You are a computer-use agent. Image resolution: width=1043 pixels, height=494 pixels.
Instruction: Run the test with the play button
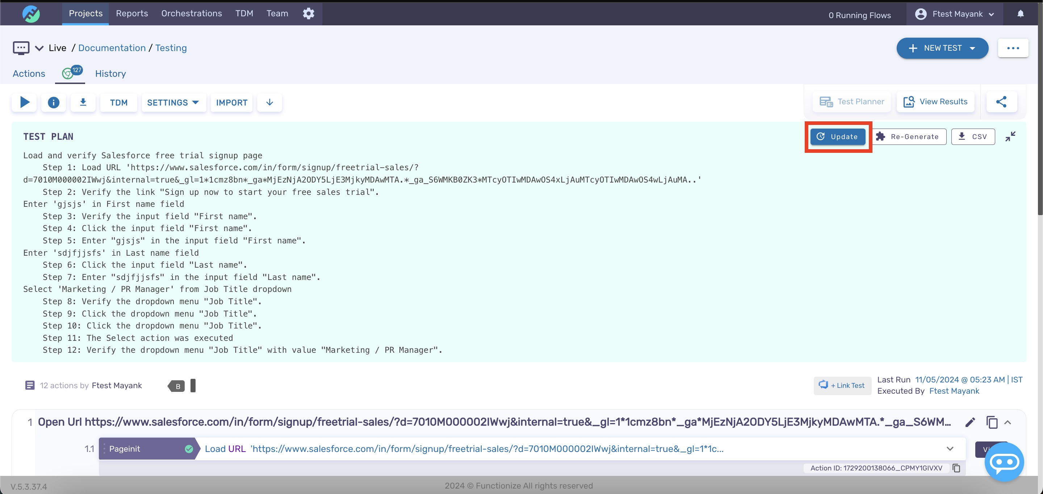click(24, 102)
